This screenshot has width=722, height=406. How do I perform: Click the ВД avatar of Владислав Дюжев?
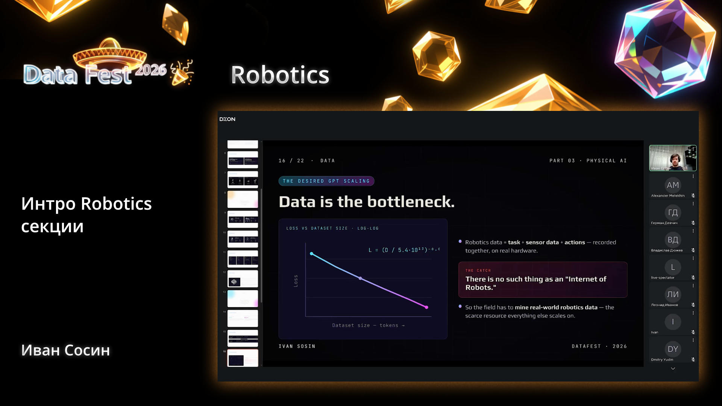(673, 240)
